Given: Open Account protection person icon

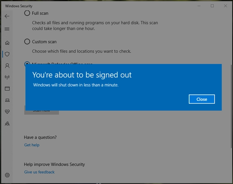Looking at the screenshot, I should tap(7, 66).
